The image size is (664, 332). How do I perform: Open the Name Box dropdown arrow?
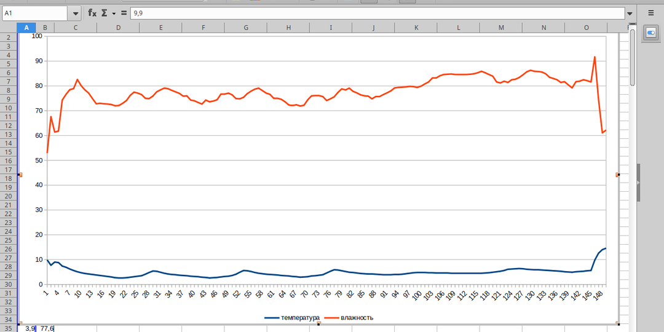tap(76, 14)
